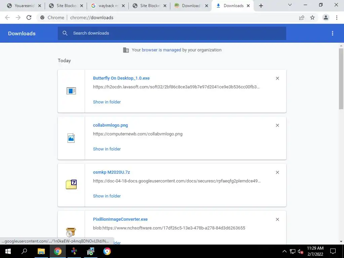
Task: Reload the page with the refresh icon
Action: (29, 17)
